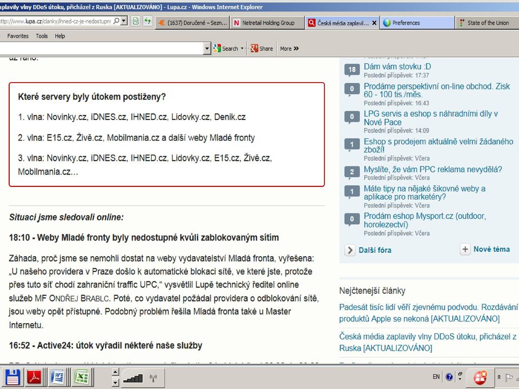Open article 'Padesát tisíc lidí věří zjevnému podvodu'

click(428, 313)
